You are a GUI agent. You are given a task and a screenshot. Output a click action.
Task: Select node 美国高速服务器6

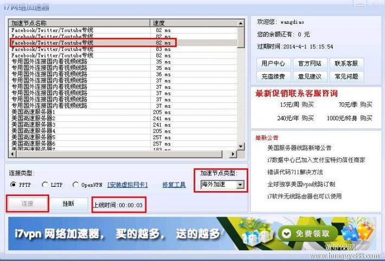[x=123, y=143]
